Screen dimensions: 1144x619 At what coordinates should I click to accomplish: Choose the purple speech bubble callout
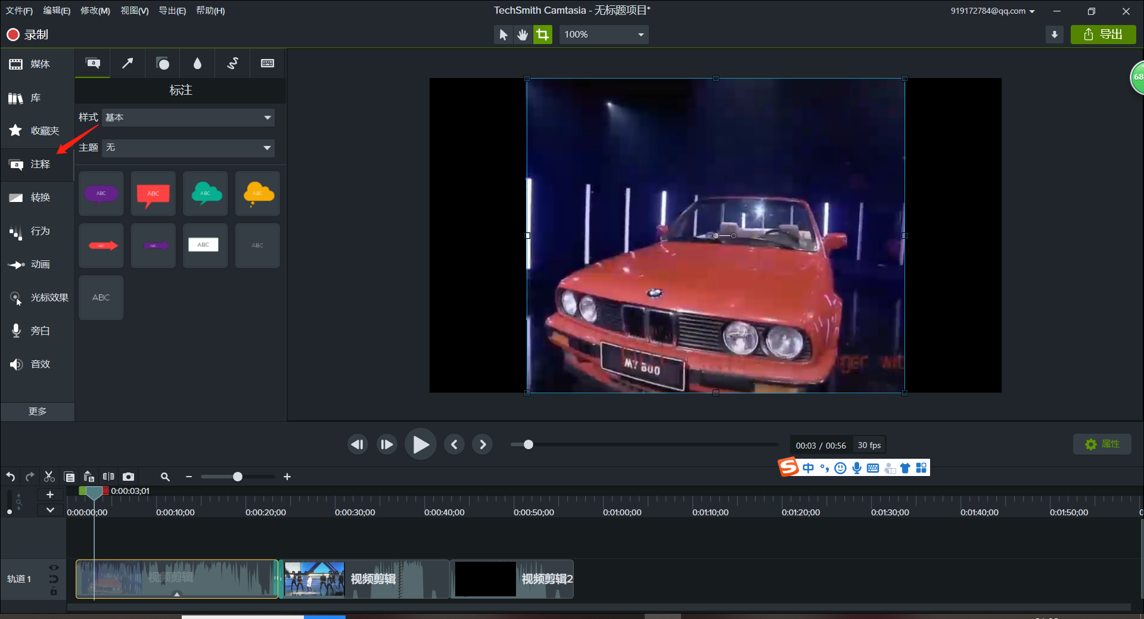pos(101,194)
